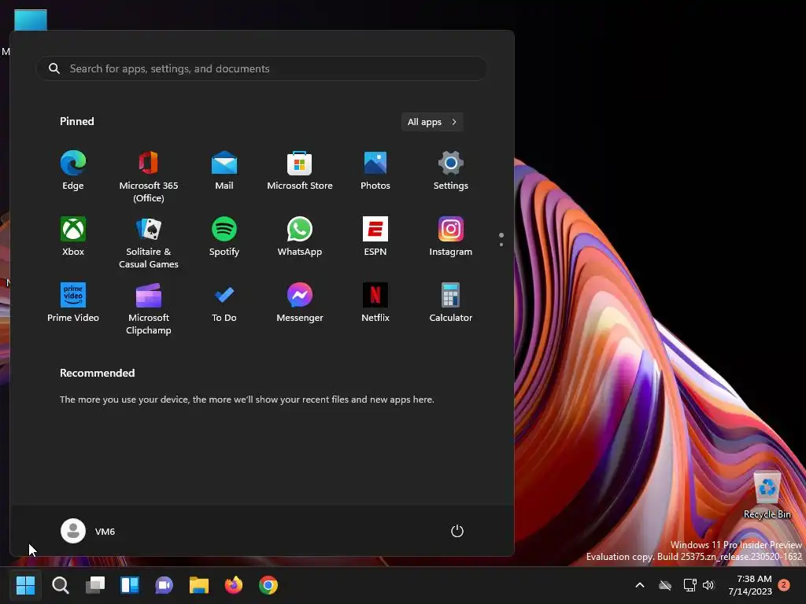This screenshot has width=806, height=604.
Task: Open network status tray icon
Action: point(690,585)
